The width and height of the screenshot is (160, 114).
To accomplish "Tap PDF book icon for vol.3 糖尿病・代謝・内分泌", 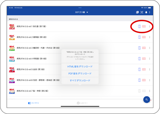I will [x=144, y=48].
